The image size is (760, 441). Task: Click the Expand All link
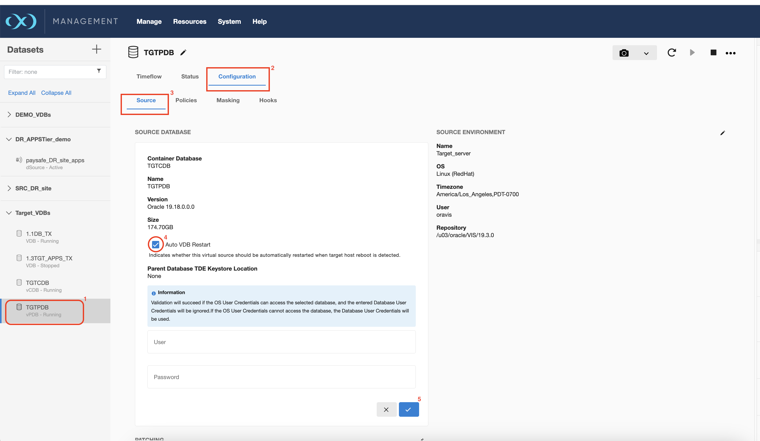22,93
